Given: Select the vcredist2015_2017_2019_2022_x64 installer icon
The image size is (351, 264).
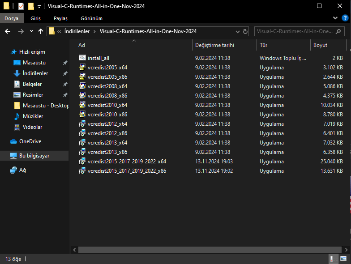Looking at the screenshot, I should pyautogui.click(x=82, y=161).
